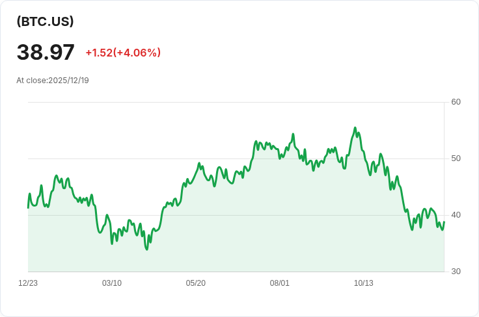
Task: Click the +1.52(+4.06%) price change text
Action: (x=123, y=53)
